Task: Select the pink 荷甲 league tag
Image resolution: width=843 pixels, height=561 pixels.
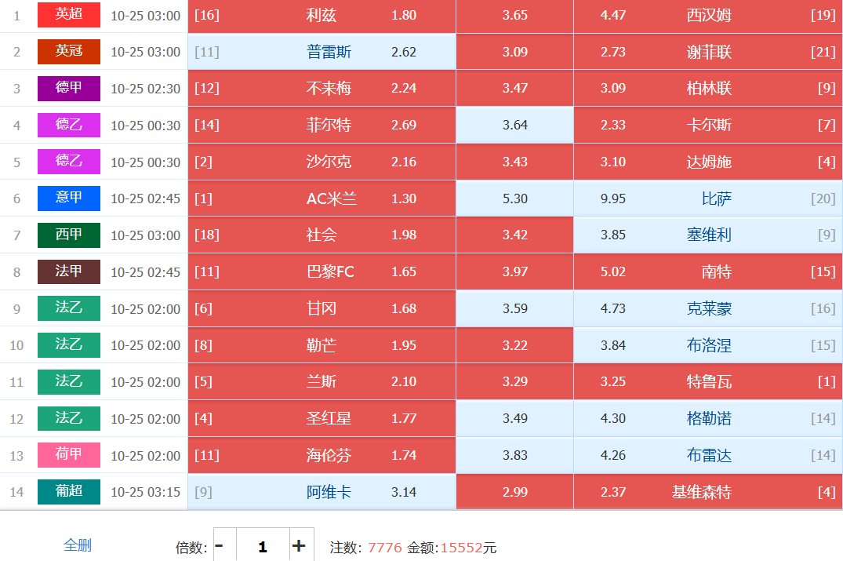Action: [x=69, y=455]
